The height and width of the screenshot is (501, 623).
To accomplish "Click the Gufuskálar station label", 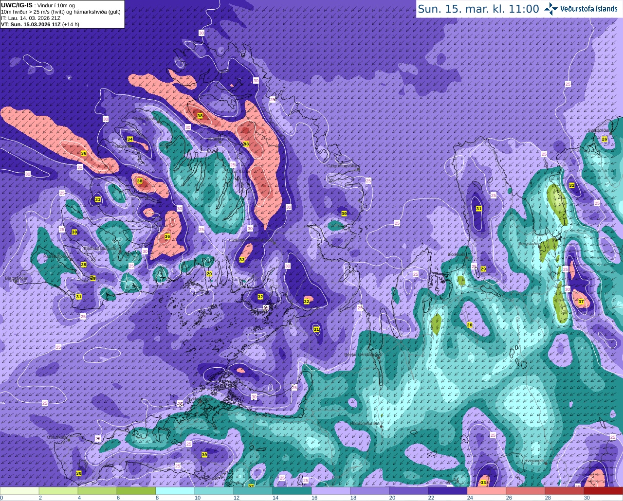I will 57,437.
